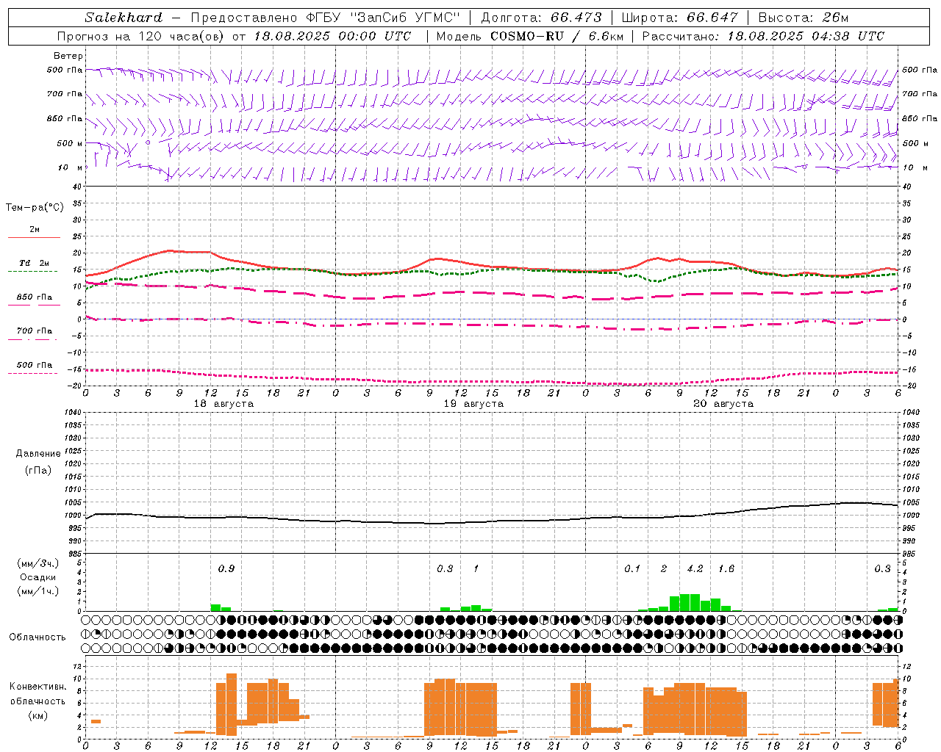Screen dimensions: 941x752
Task: Click the 'Облачность' cloudiness label
Action: point(37,637)
